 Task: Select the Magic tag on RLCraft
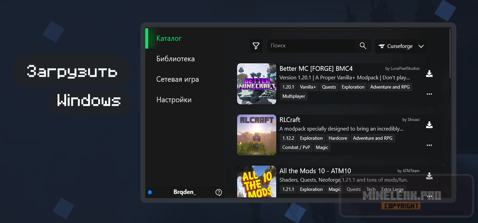[x=322, y=147]
